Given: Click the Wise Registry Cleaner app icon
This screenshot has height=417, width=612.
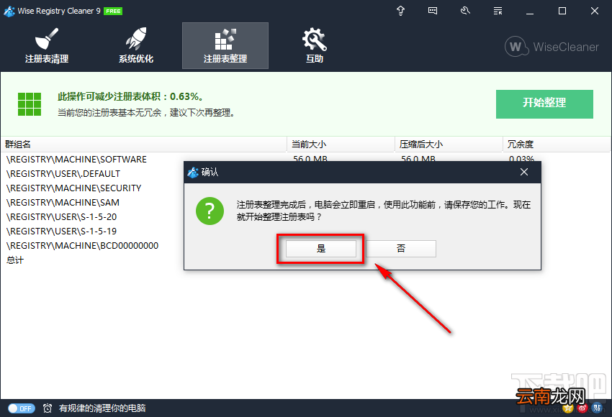Looking at the screenshot, I should click(9, 11).
